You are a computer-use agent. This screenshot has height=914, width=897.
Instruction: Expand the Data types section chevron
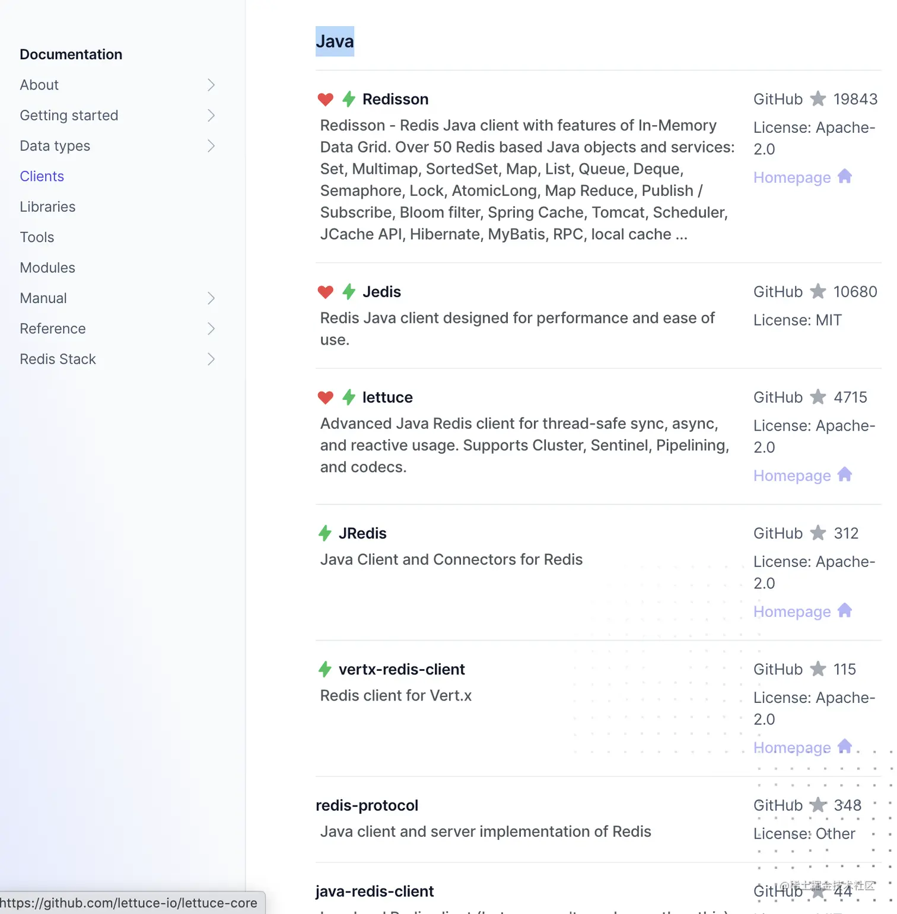[x=211, y=146]
